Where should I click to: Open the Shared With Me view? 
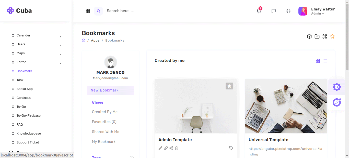(x=106, y=132)
